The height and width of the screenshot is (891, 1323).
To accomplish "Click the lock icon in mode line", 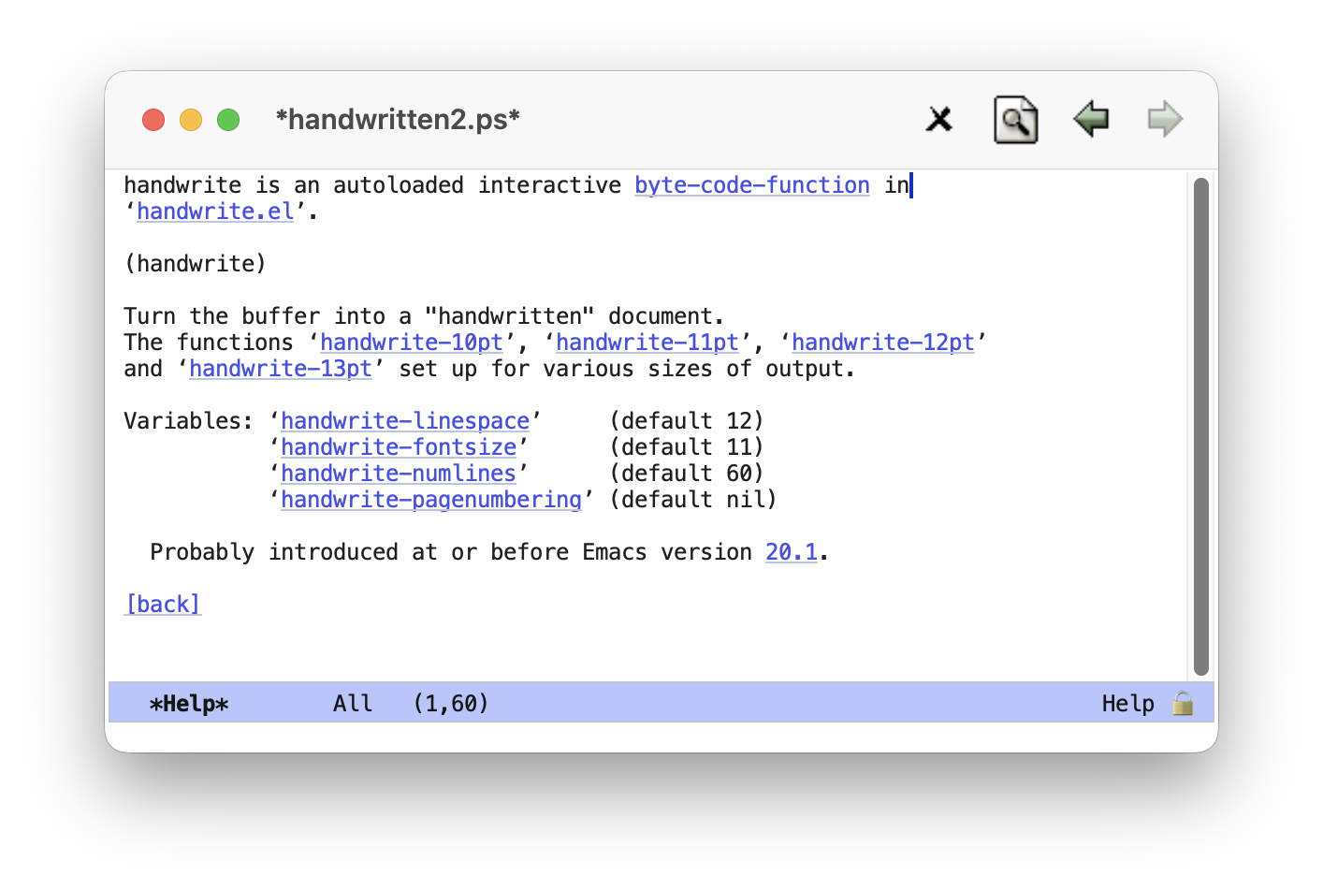I will click(x=1183, y=703).
